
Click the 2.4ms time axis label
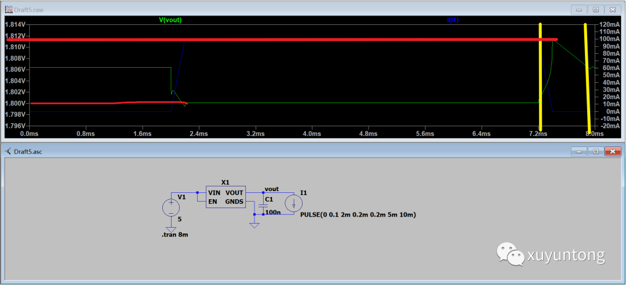[x=198, y=134]
